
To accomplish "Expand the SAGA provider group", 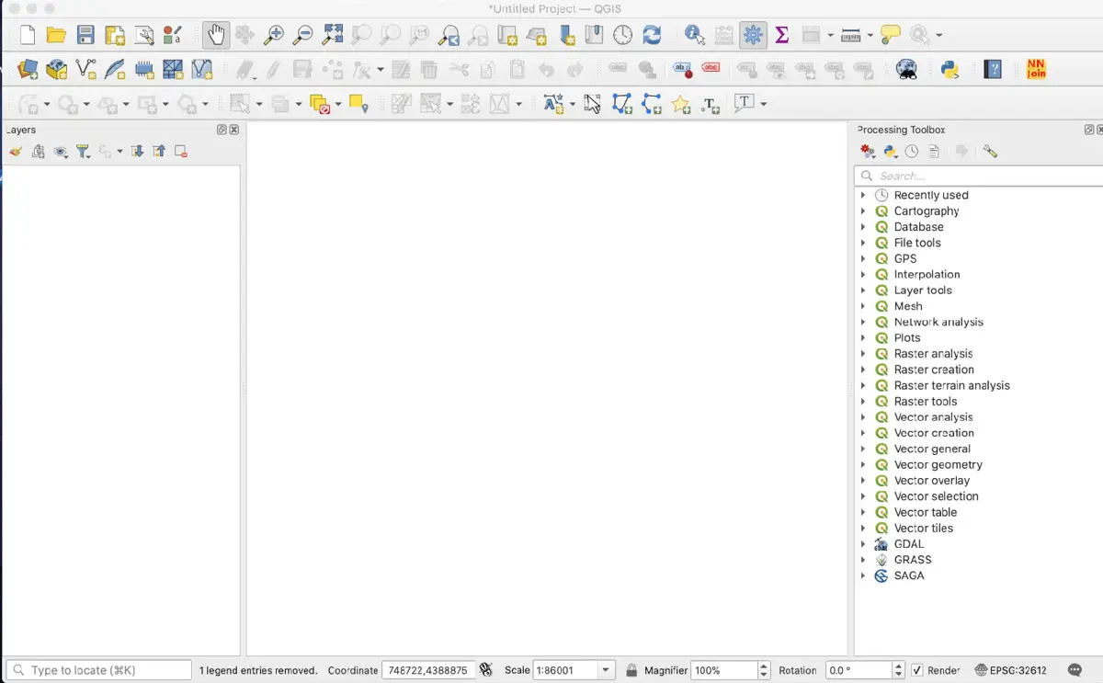I will tap(863, 575).
